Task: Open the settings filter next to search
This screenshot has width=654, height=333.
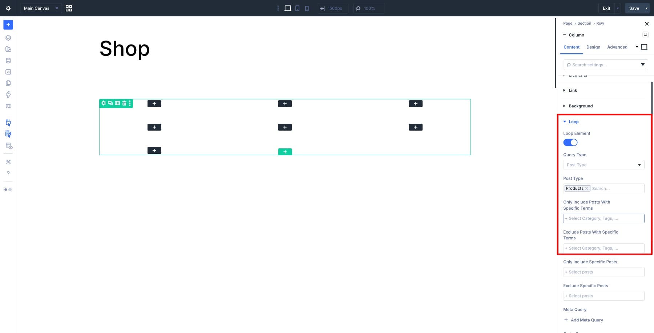Action: (x=643, y=65)
